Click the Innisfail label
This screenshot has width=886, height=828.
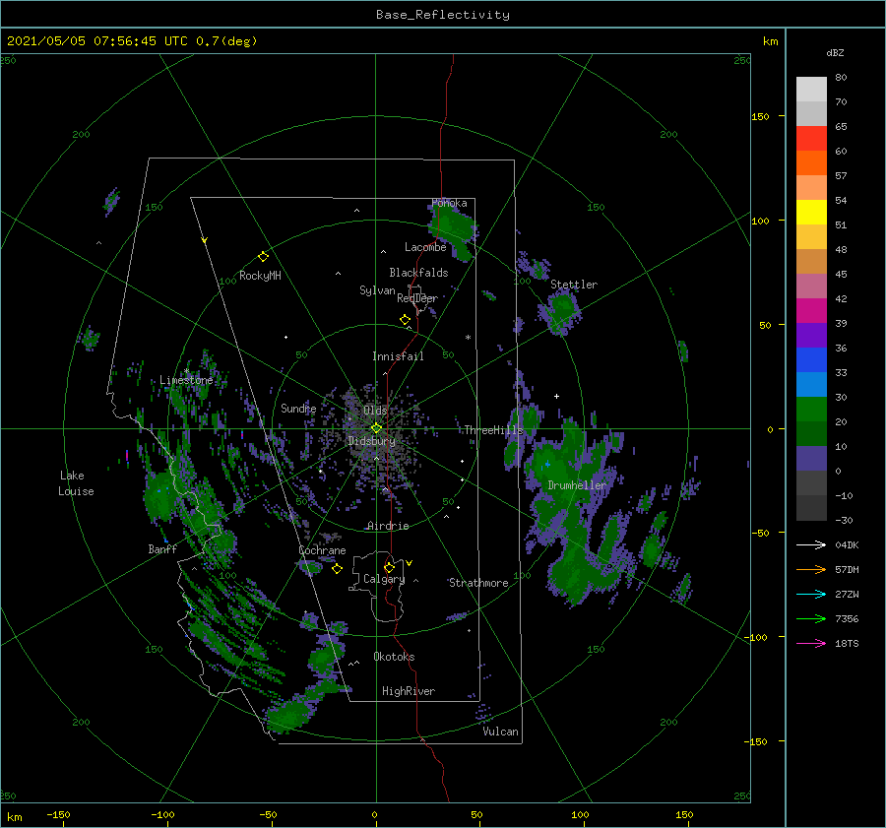pos(398,356)
